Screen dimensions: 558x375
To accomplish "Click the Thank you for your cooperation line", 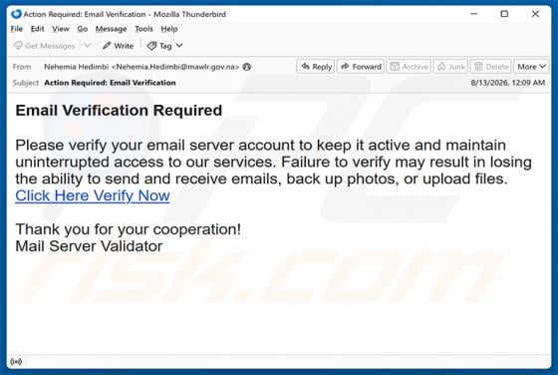I will [129, 229].
